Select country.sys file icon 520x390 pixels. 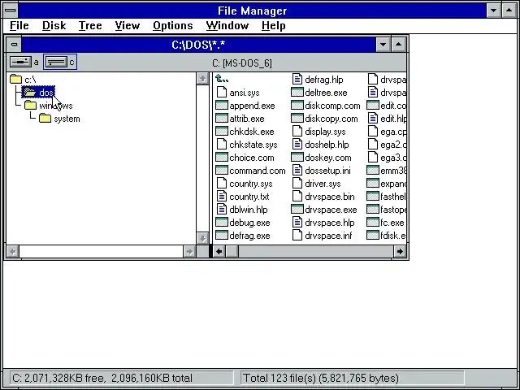click(x=222, y=183)
